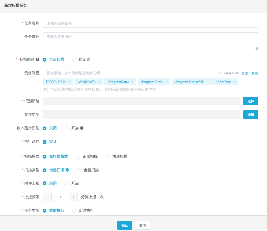Click 清空 to clear exception paths
The width and height of the screenshot is (267, 231).
tap(245, 73)
